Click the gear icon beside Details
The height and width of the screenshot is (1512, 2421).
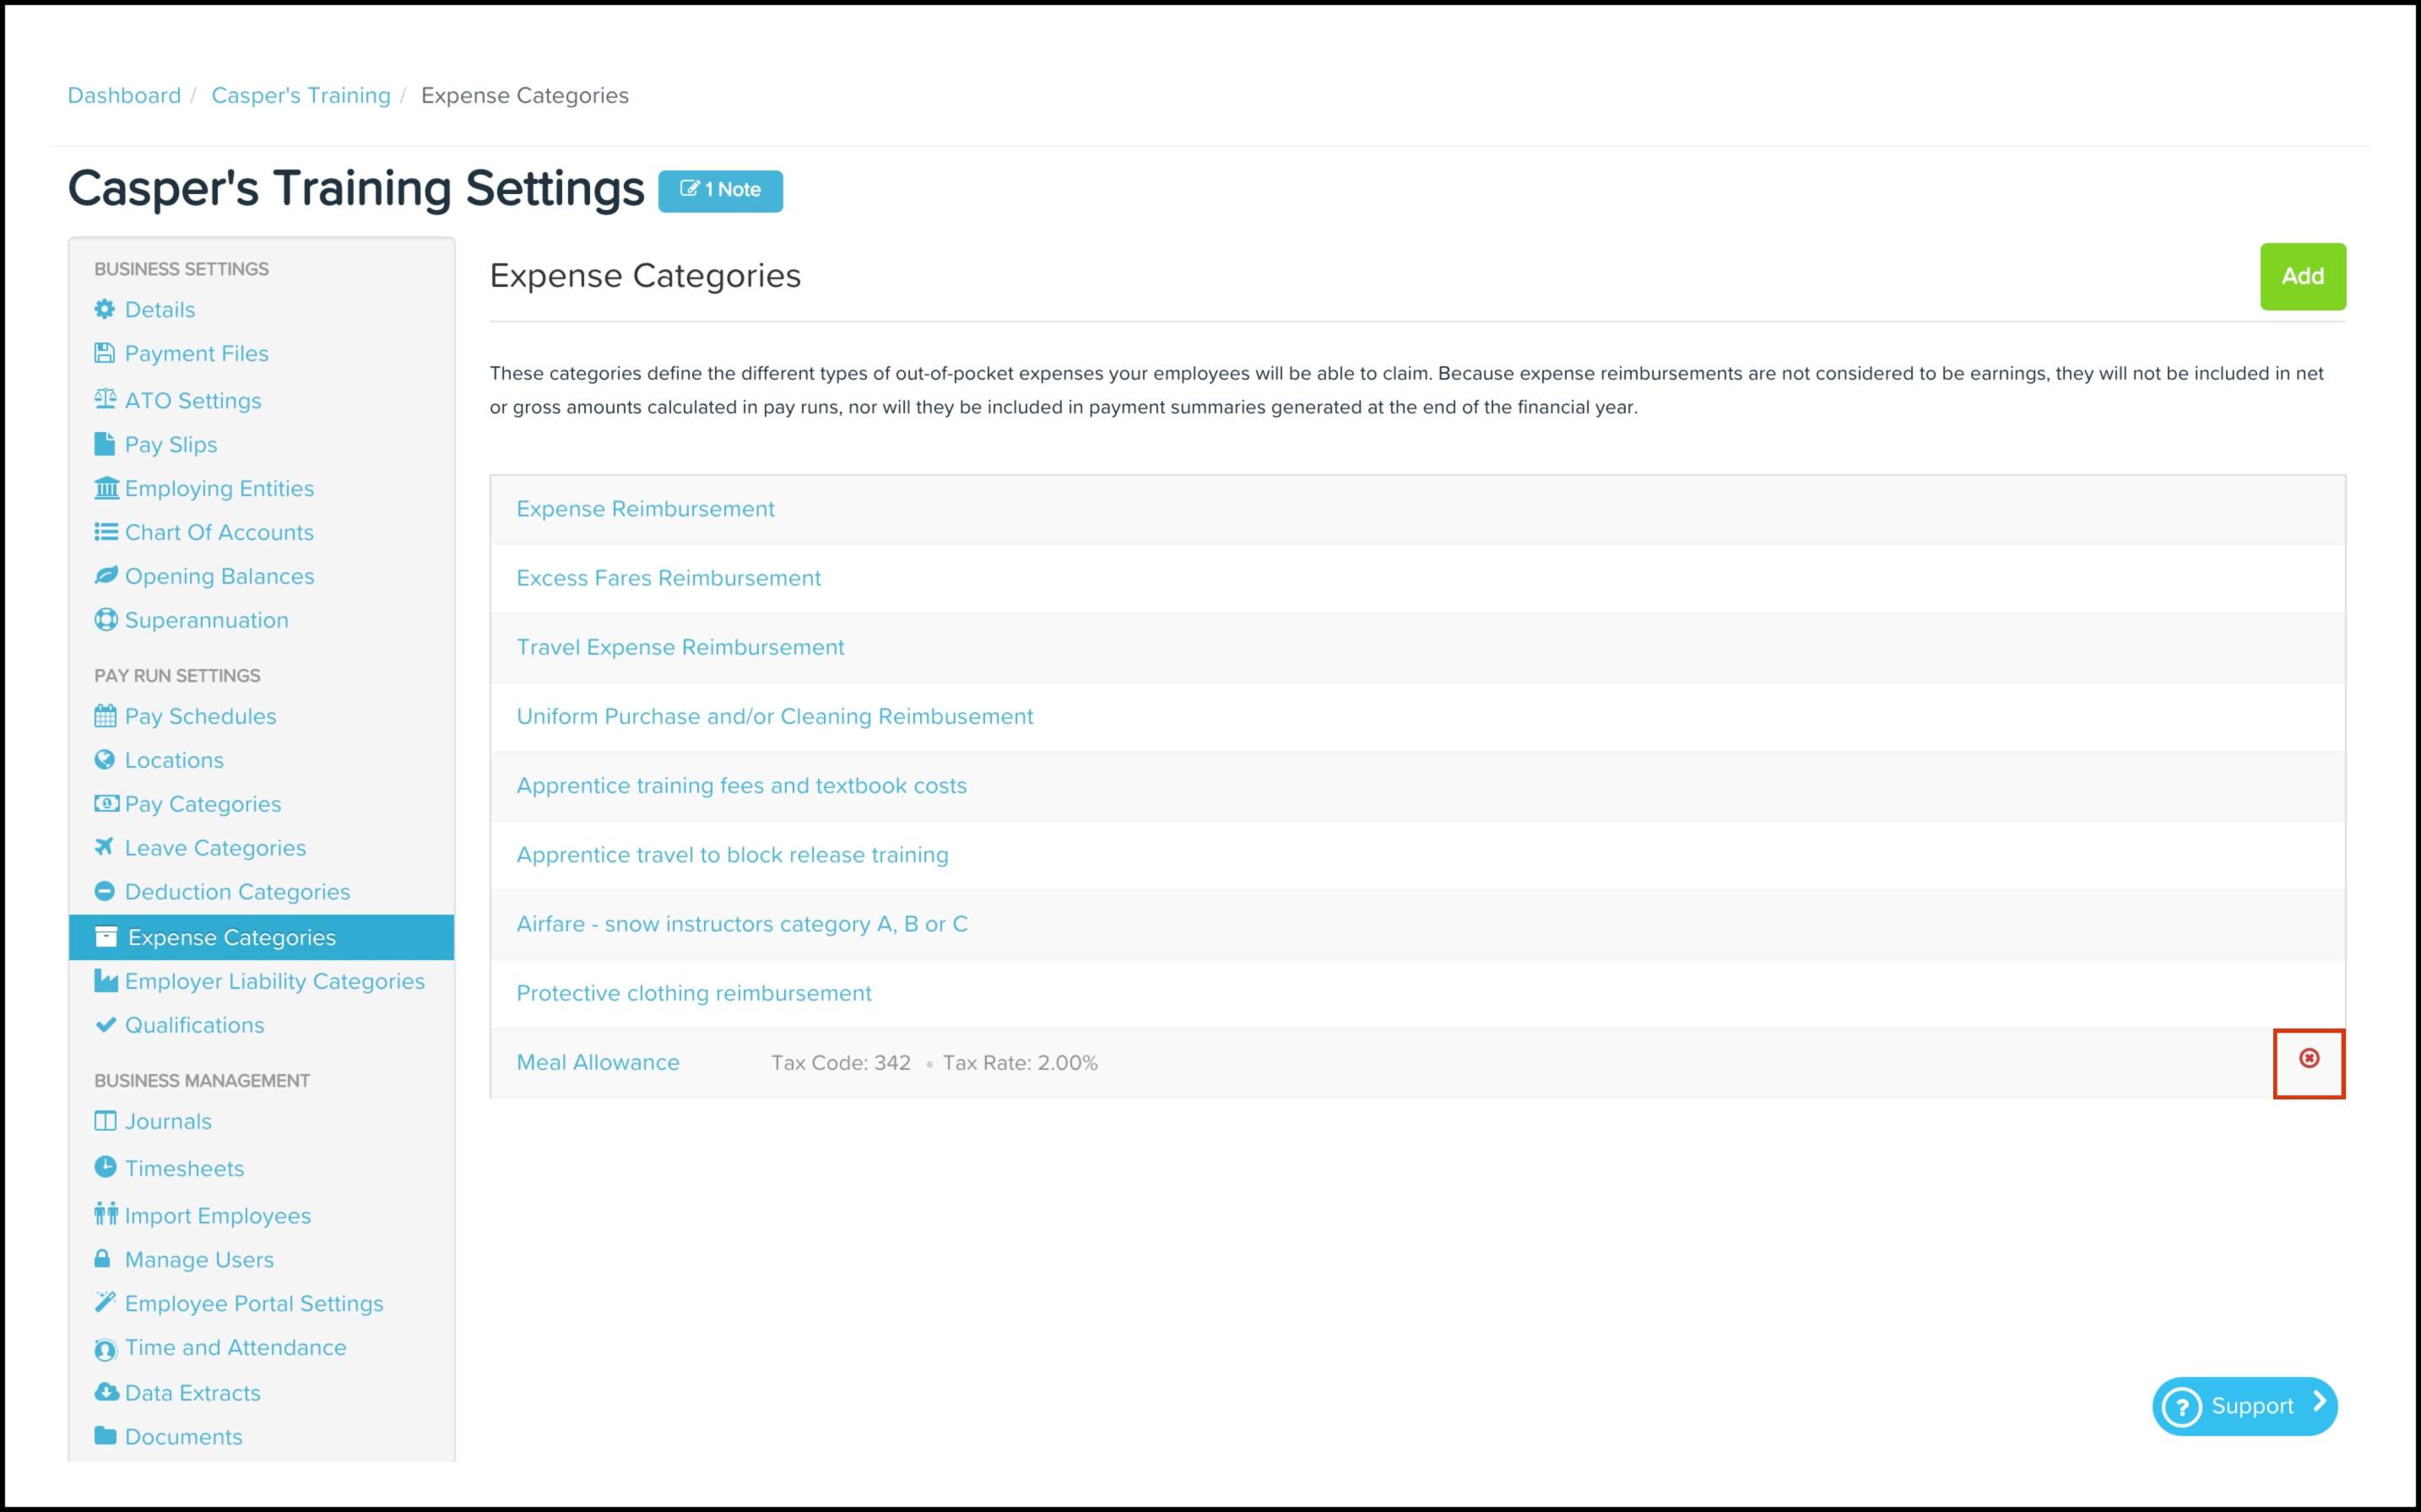pyautogui.click(x=105, y=309)
